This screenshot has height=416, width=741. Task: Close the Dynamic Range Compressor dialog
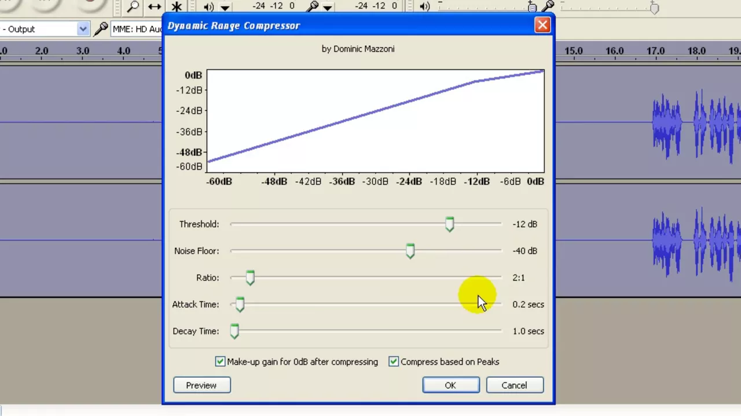(x=542, y=25)
